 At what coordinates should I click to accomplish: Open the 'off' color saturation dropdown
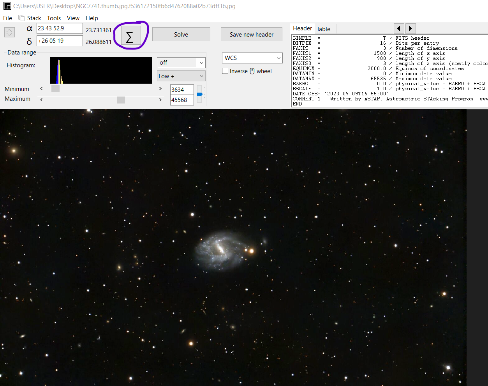[x=181, y=63]
